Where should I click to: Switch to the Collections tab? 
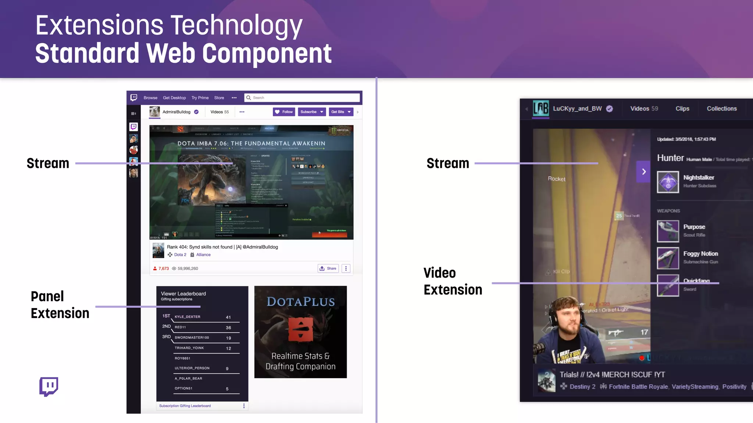click(x=722, y=109)
